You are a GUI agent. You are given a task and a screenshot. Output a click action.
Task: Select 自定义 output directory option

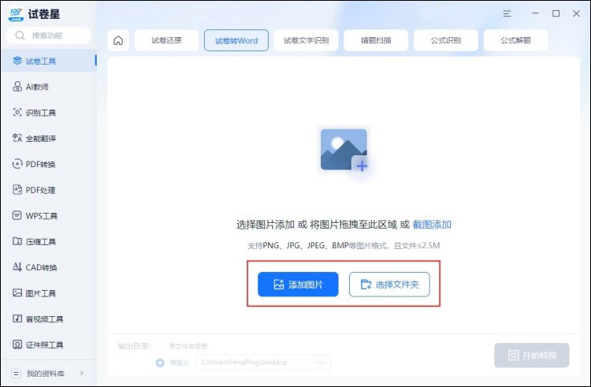coord(160,363)
